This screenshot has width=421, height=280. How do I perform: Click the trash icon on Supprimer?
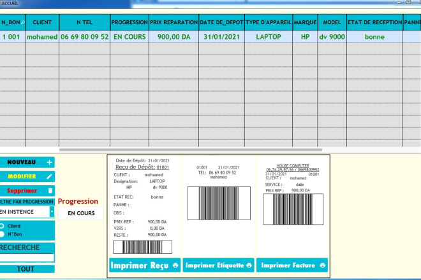49,190
